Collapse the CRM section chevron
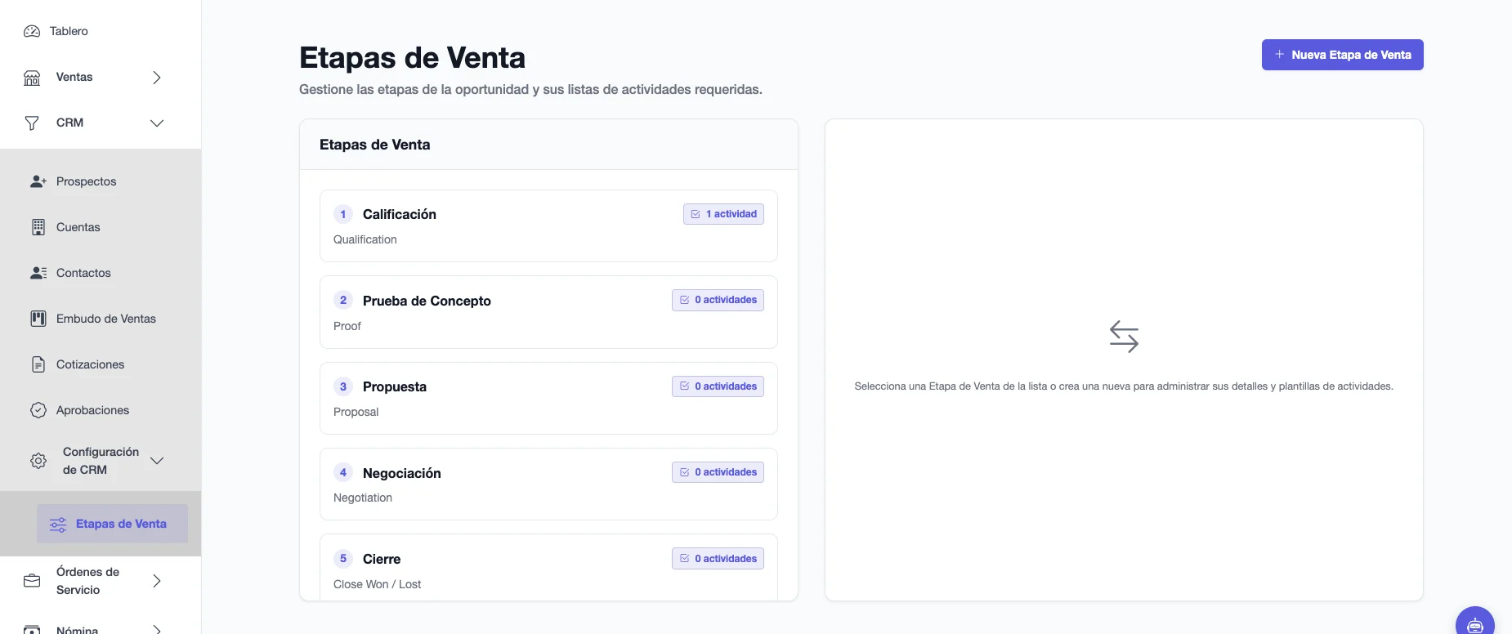This screenshot has height=634, width=1512. tap(157, 123)
